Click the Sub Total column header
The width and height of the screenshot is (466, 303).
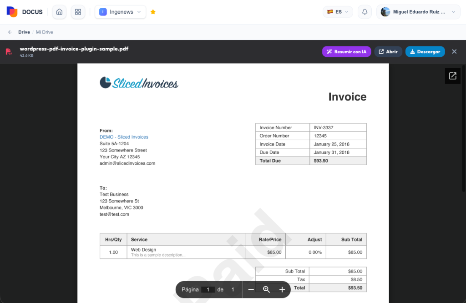tap(346, 239)
